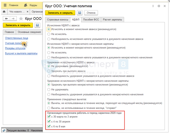Open the dialog's three-dot more menu
Screen dimensions: 170x133
point(153,6)
